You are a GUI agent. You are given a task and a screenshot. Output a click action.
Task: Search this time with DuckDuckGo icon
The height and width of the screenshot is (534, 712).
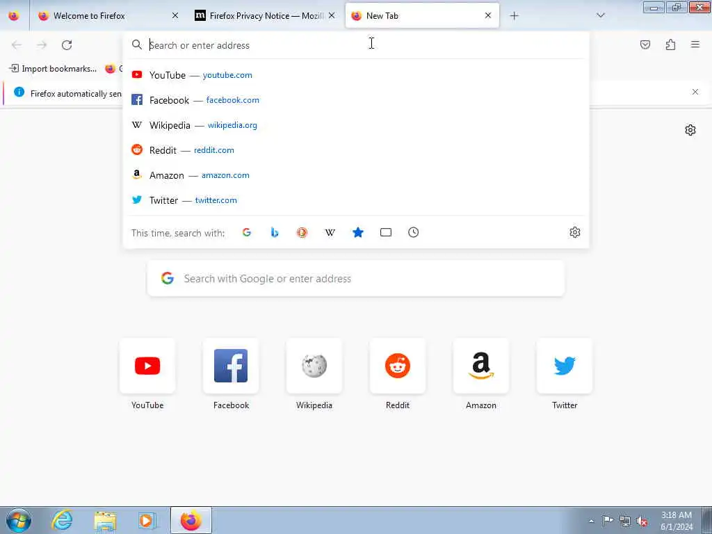coord(302,232)
